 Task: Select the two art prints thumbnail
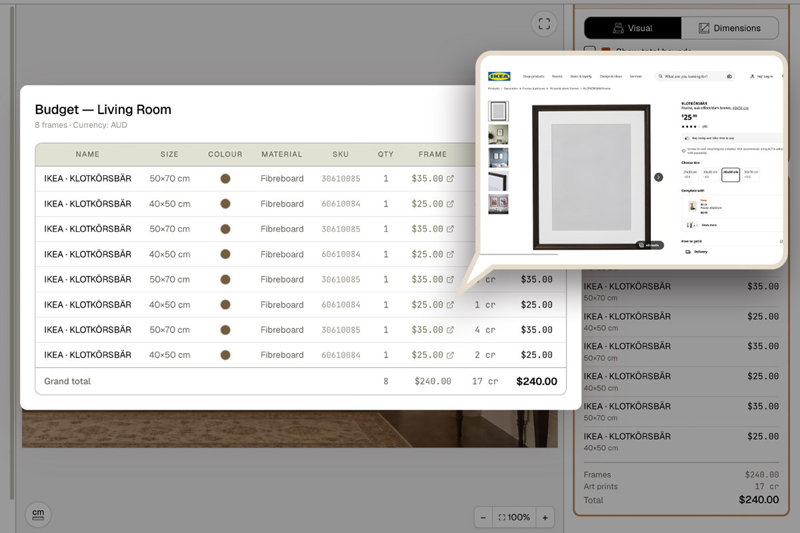click(x=498, y=204)
